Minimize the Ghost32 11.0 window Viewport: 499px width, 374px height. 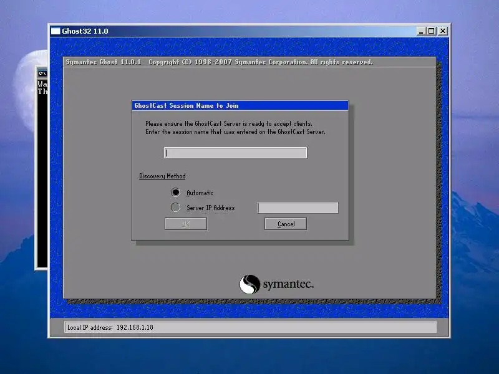point(421,31)
